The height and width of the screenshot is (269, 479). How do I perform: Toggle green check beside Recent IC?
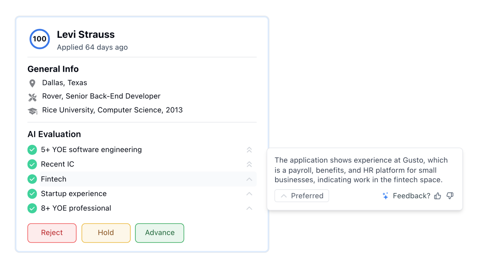click(32, 164)
